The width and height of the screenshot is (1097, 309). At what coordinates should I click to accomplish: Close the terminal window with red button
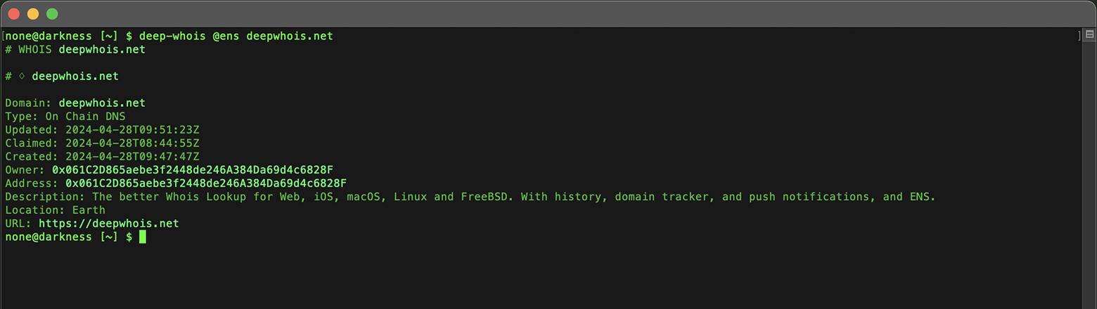(14, 14)
